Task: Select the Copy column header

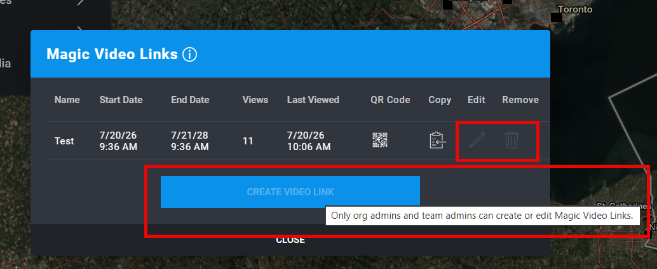Action: 440,100
